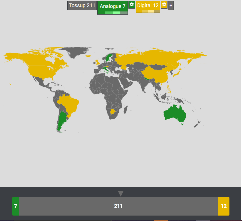The image size is (242, 221).
Task: Pick the grayish green Analogue shade
Action: pyautogui.click(x=124, y=13)
